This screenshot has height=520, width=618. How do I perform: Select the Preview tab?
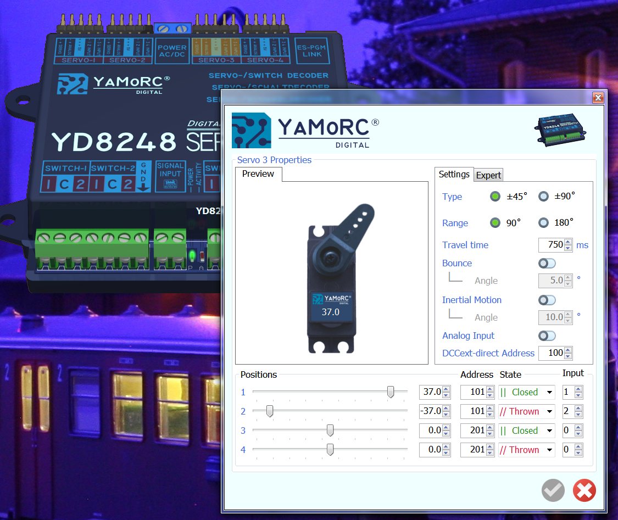point(258,174)
